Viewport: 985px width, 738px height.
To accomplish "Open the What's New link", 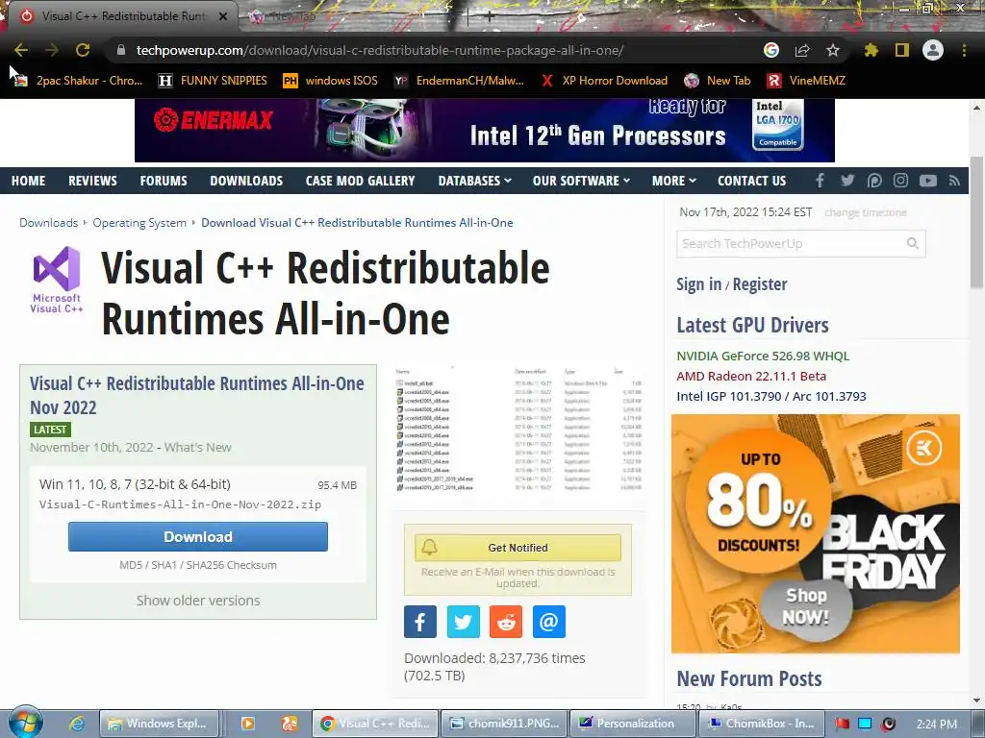I will [198, 448].
